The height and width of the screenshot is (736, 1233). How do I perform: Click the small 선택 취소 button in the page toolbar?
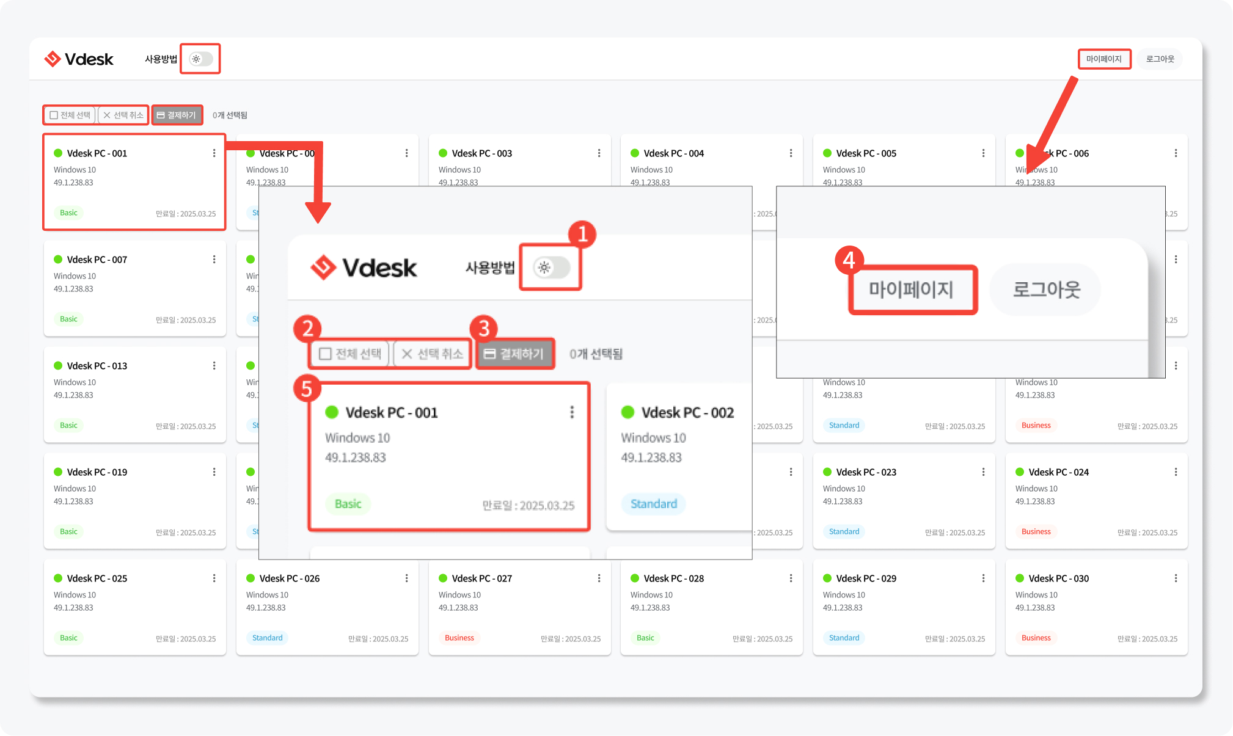point(123,115)
